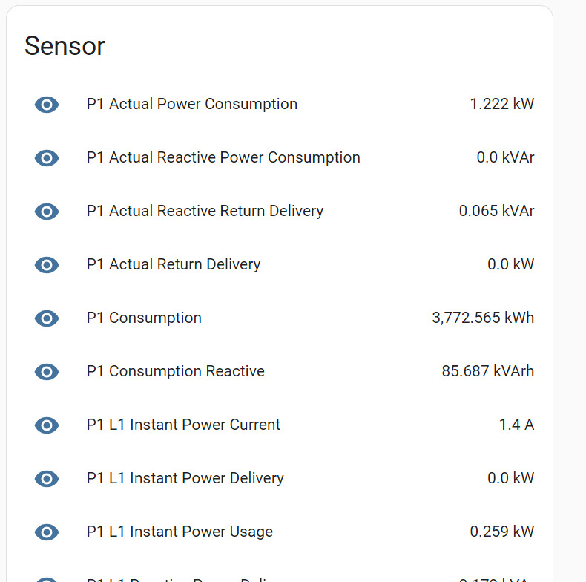Open the P1 Actual Power Consumption sensor name

191,105
